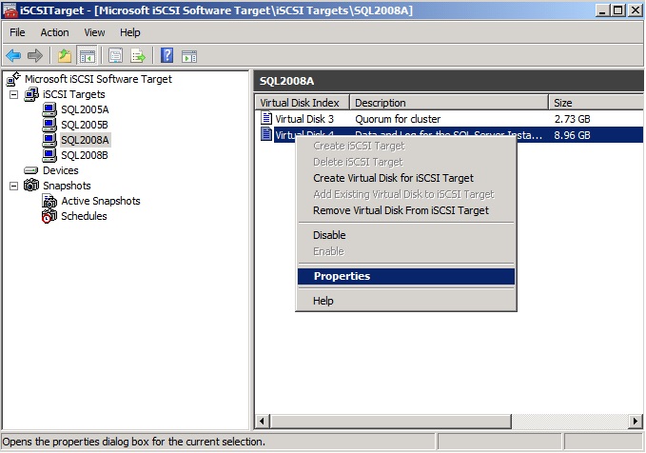The width and height of the screenshot is (646, 453).
Task: Select SQL2008B in the tree
Action: [85, 155]
